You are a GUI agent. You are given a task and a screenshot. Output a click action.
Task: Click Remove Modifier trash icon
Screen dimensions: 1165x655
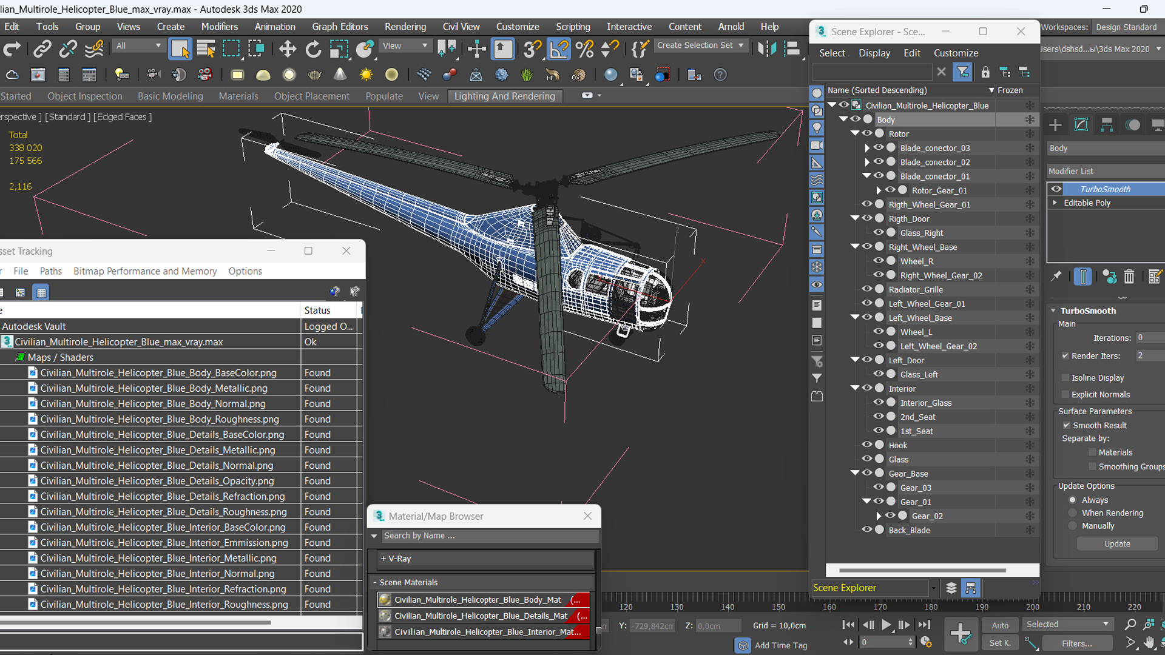[1129, 277]
